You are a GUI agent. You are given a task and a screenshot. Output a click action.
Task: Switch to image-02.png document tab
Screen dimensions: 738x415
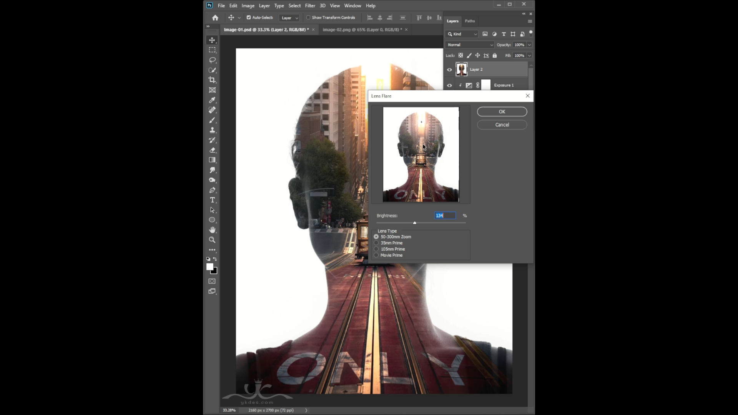point(362,30)
